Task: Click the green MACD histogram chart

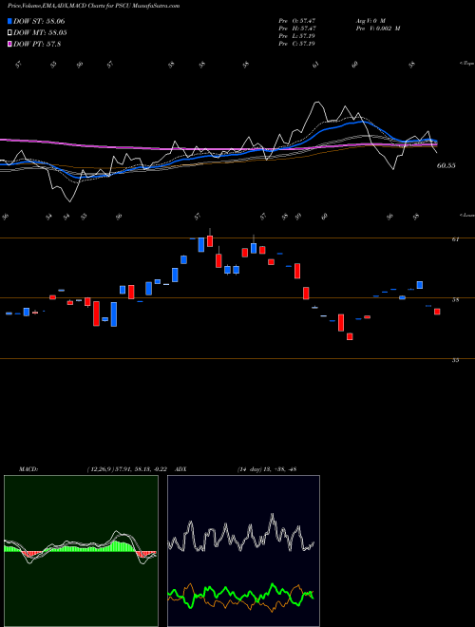Action: click(81, 550)
